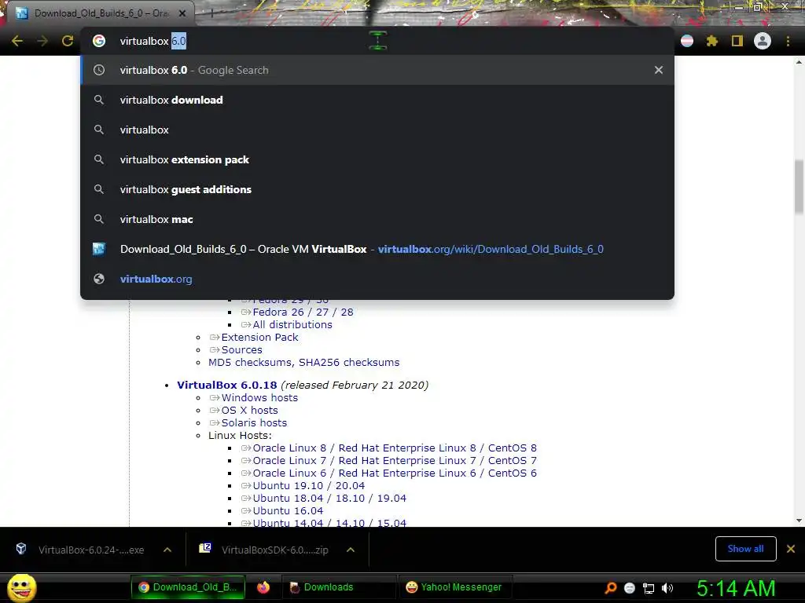Open Firefox from the taskbar

pyautogui.click(x=263, y=587)
